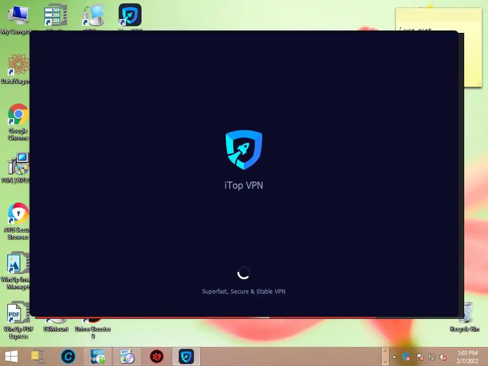488x366 pixels.
Task: Click the iTop VPN title text
Action: point(244,185)
